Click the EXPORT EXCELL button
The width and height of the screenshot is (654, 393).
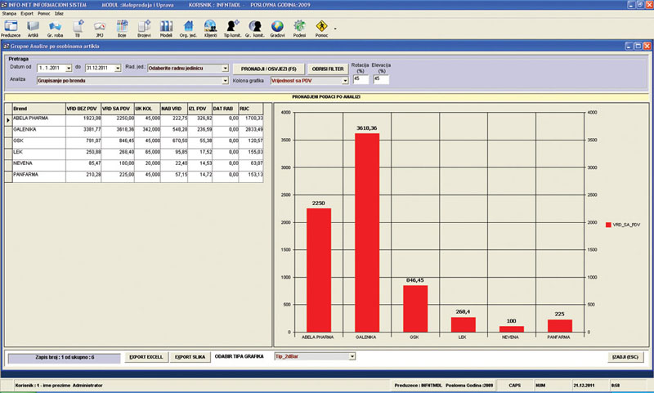[146, 357]
